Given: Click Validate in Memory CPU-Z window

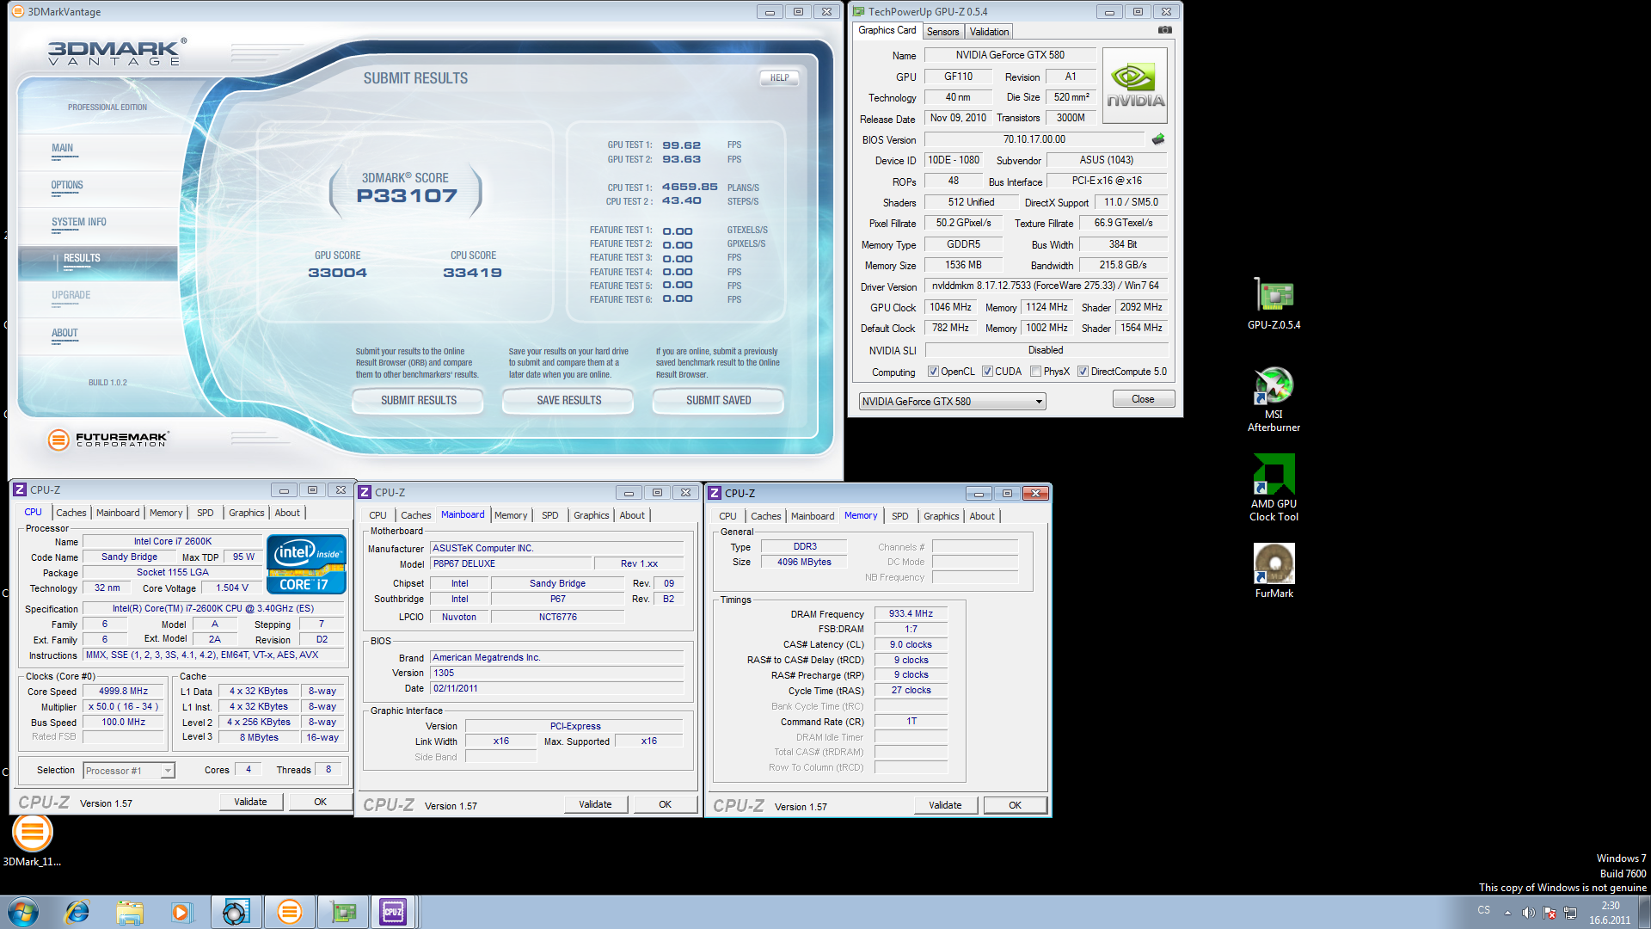Looking at the screenshot, I should [945, 805].
